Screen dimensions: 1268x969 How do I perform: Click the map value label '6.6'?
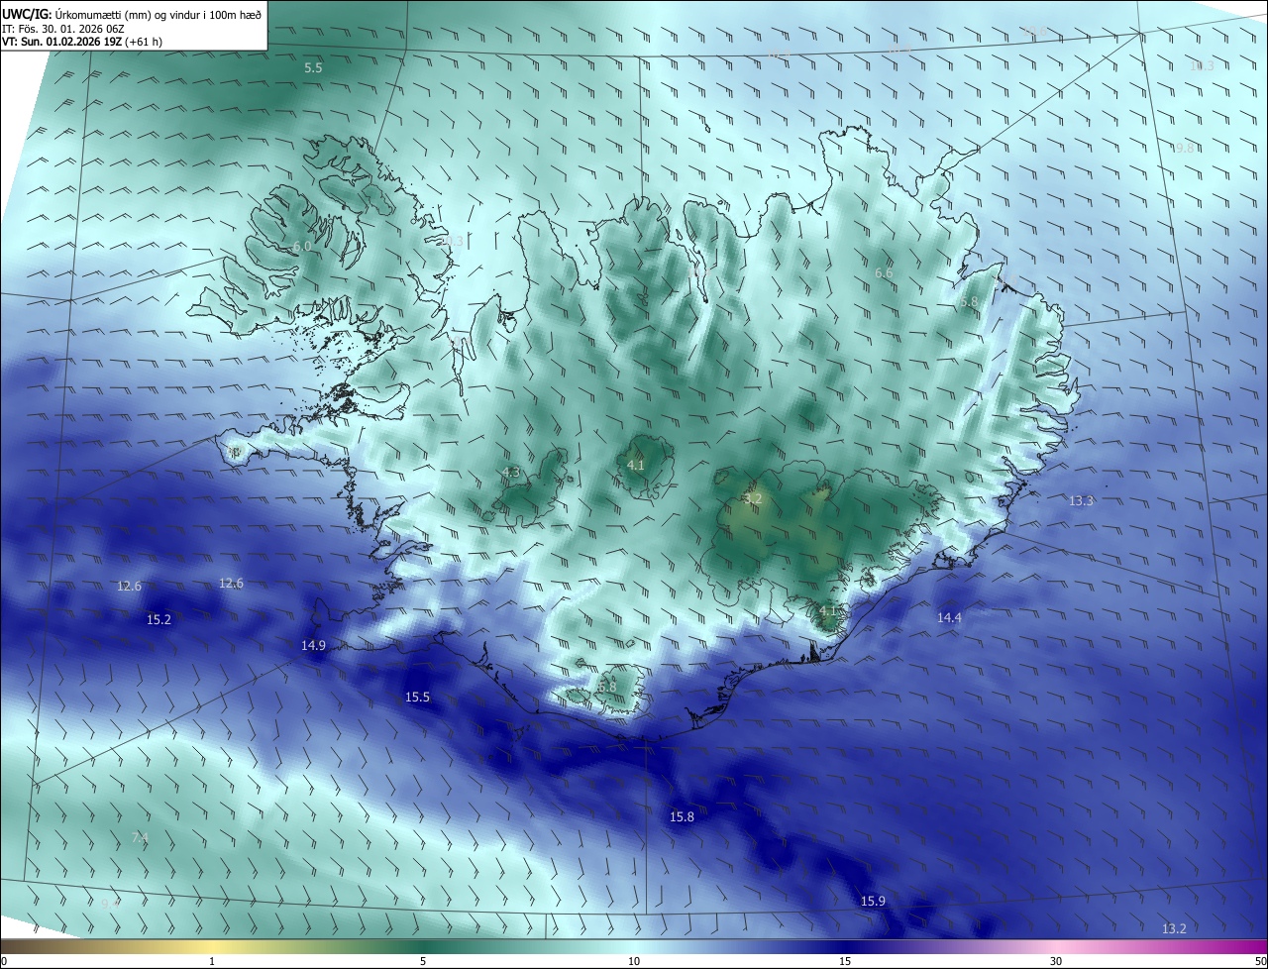[x=884, y=272]
